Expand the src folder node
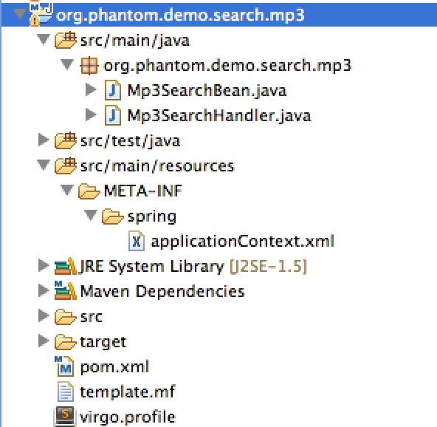Image resolution: width=437 pixels, height=427 pixels. point(44,315)
